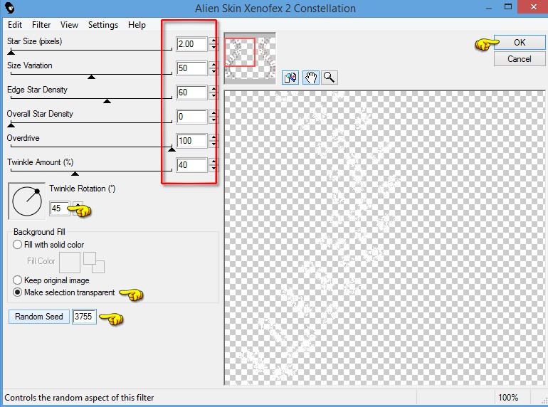This screenshot has width=548, height=407.
Task: Click the Edge Star Density value field
Action: [191, 92]
